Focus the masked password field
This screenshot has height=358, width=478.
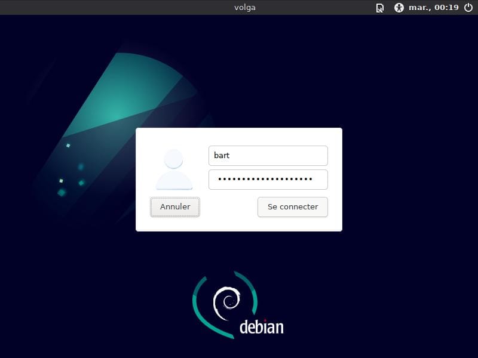click(x=268, y=180)
